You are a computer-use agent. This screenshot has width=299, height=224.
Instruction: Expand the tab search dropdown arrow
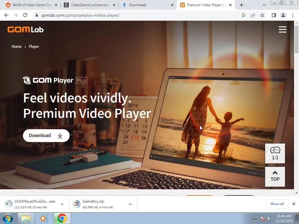(x=264, y=5)
